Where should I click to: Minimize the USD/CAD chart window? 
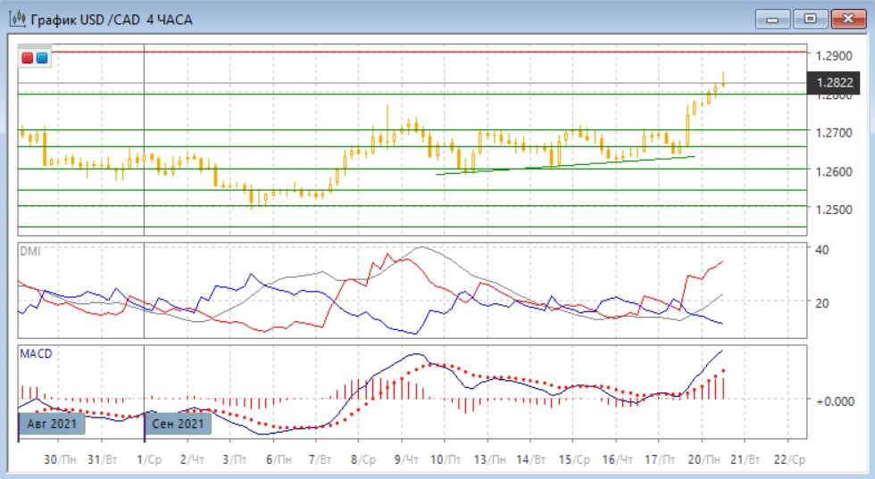[773, 19]
